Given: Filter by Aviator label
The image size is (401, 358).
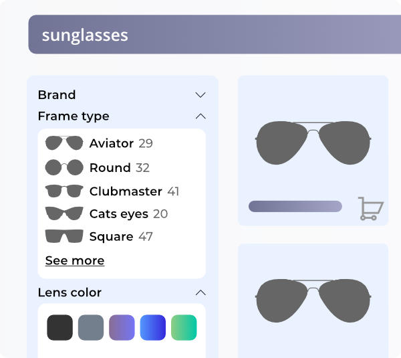Looking at the screenshot, I should [x=112, y=143].
